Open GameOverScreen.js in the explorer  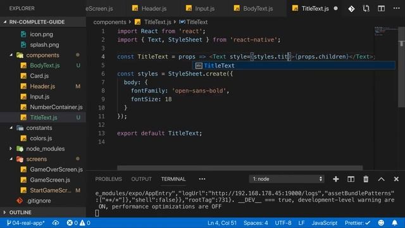[x=56, y=169]
